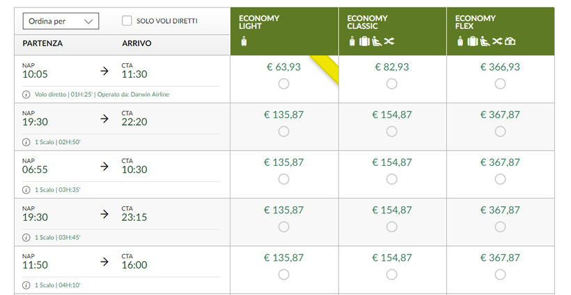This screenshot has width=571, height=295.
Task: Click seat selection icon under Economy Flex
Action: click(x=485, y=42)
